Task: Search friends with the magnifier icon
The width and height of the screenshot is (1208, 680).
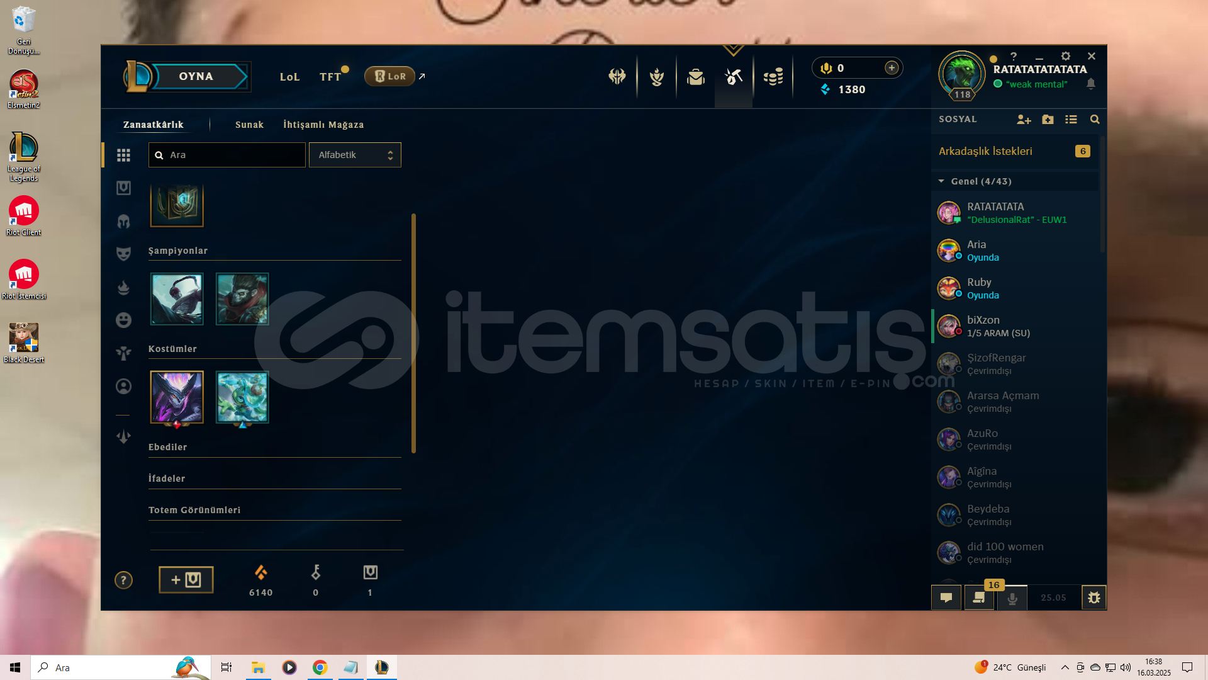Action: (1095, 120)
